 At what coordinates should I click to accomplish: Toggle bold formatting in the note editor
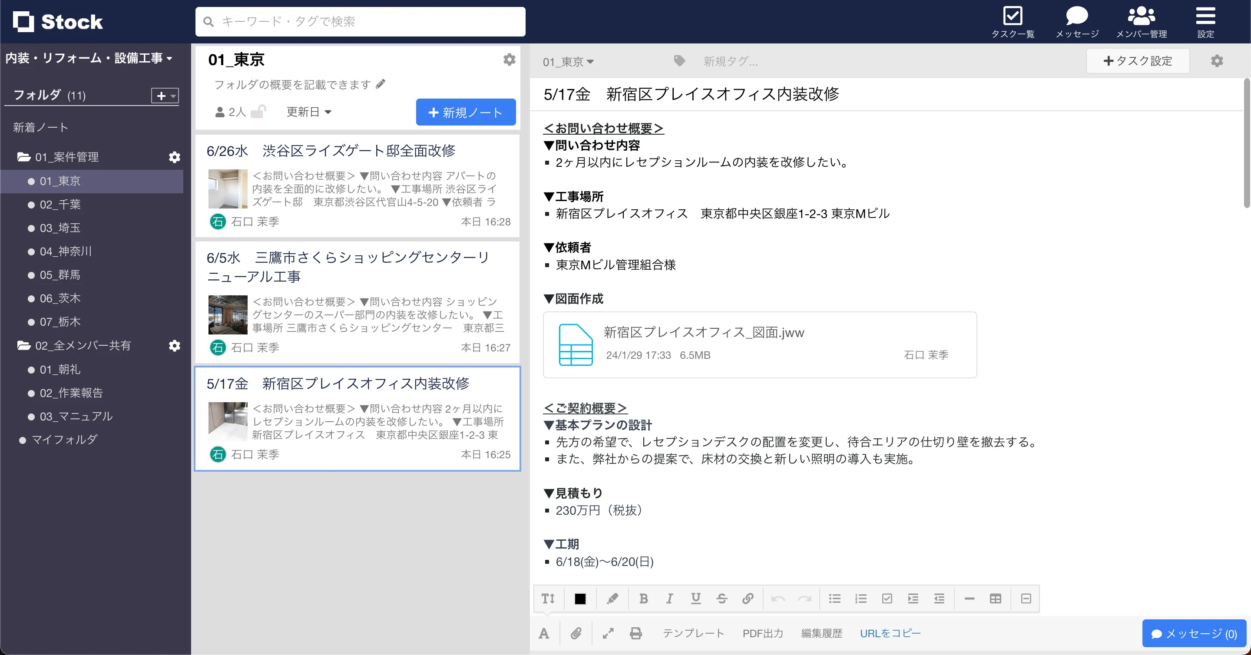(643, 599)
